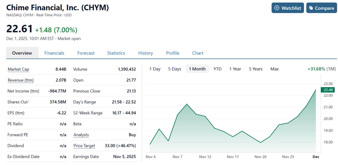Image resolution: width=338 pixels, height=165 pixels.
Task: Click the Revenue (ttm) link
Action: click(21, 80)
